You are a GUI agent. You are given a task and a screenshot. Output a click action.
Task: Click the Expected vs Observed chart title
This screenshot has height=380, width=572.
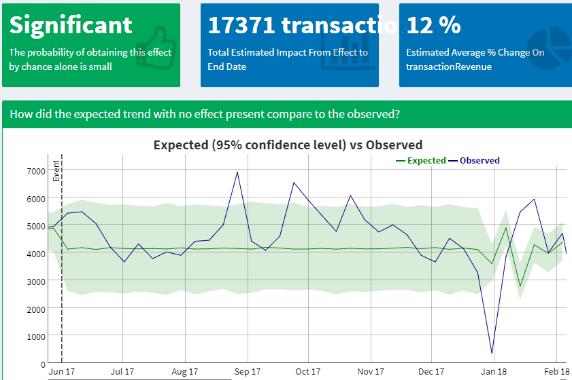click(288, 145)
